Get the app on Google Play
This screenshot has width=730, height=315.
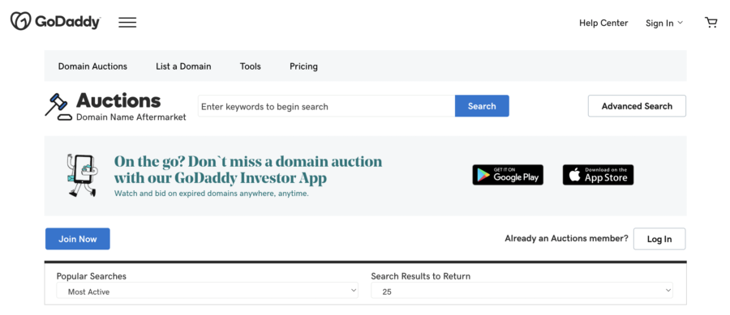coord(508,175)
